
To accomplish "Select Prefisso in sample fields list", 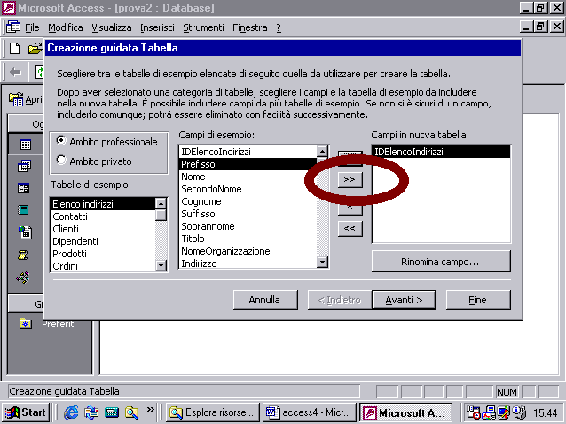I will coord(248,164).
